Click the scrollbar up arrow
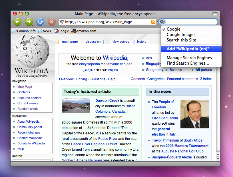Image resolution: width=233 pixels, height=177 pixels. (x=218, y=154)
